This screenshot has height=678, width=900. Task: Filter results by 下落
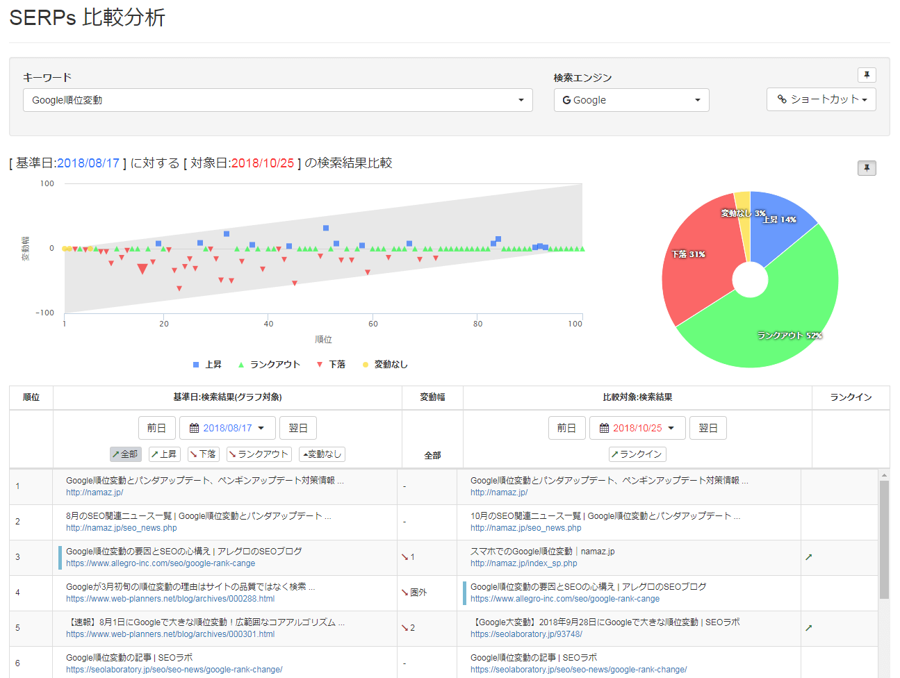(204, 454)
